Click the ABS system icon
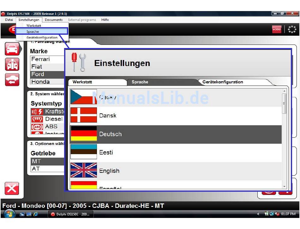 pyautogui.click(x=37, y=127)
